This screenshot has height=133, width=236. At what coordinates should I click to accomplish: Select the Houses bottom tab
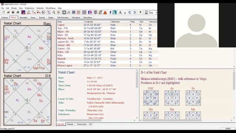[70, 124]
